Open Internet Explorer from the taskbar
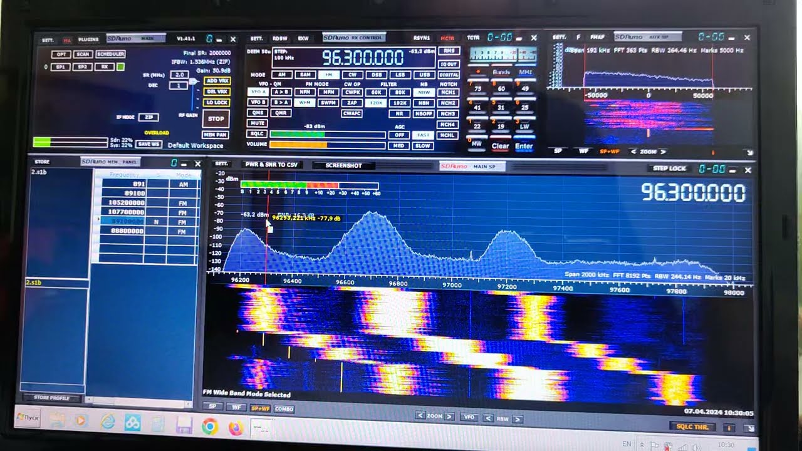Screen dimensions: 802x451 click(108, 422)
